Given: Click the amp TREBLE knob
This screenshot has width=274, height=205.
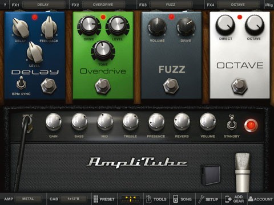Looking at the screenshot, I should pos(131,121).
